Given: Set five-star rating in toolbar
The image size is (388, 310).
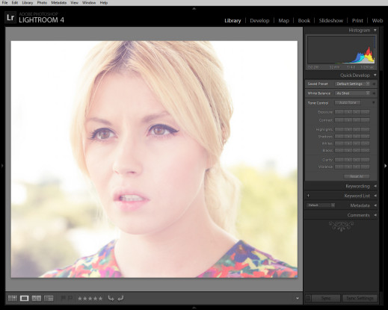Looking at the screenshot, I should pyautogui.click(x=100, y=298).
